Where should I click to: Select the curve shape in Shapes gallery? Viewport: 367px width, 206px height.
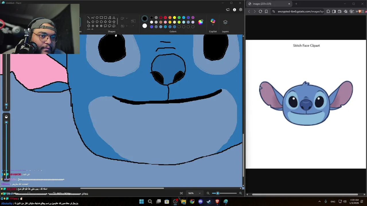(x=93, y=17)
